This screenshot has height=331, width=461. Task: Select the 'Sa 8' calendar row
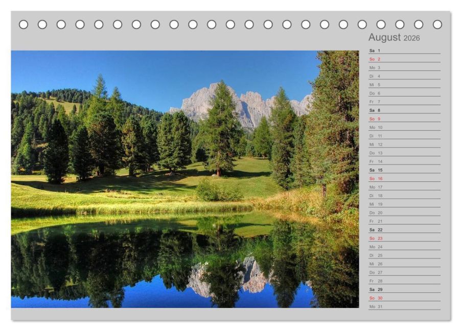click(405, 110)
